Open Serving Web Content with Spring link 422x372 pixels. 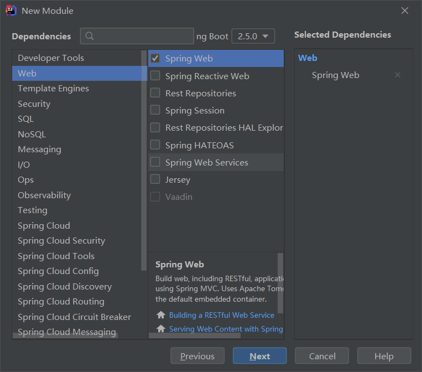pyautogui.click(x=226, y=329)
